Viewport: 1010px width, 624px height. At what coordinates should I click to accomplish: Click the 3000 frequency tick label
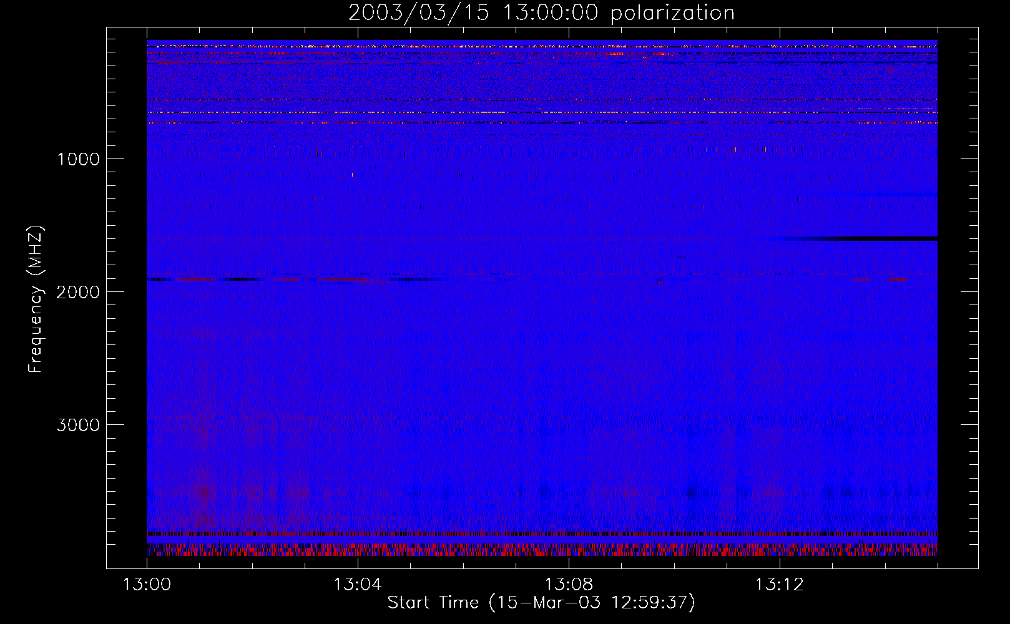click(78, 425)
